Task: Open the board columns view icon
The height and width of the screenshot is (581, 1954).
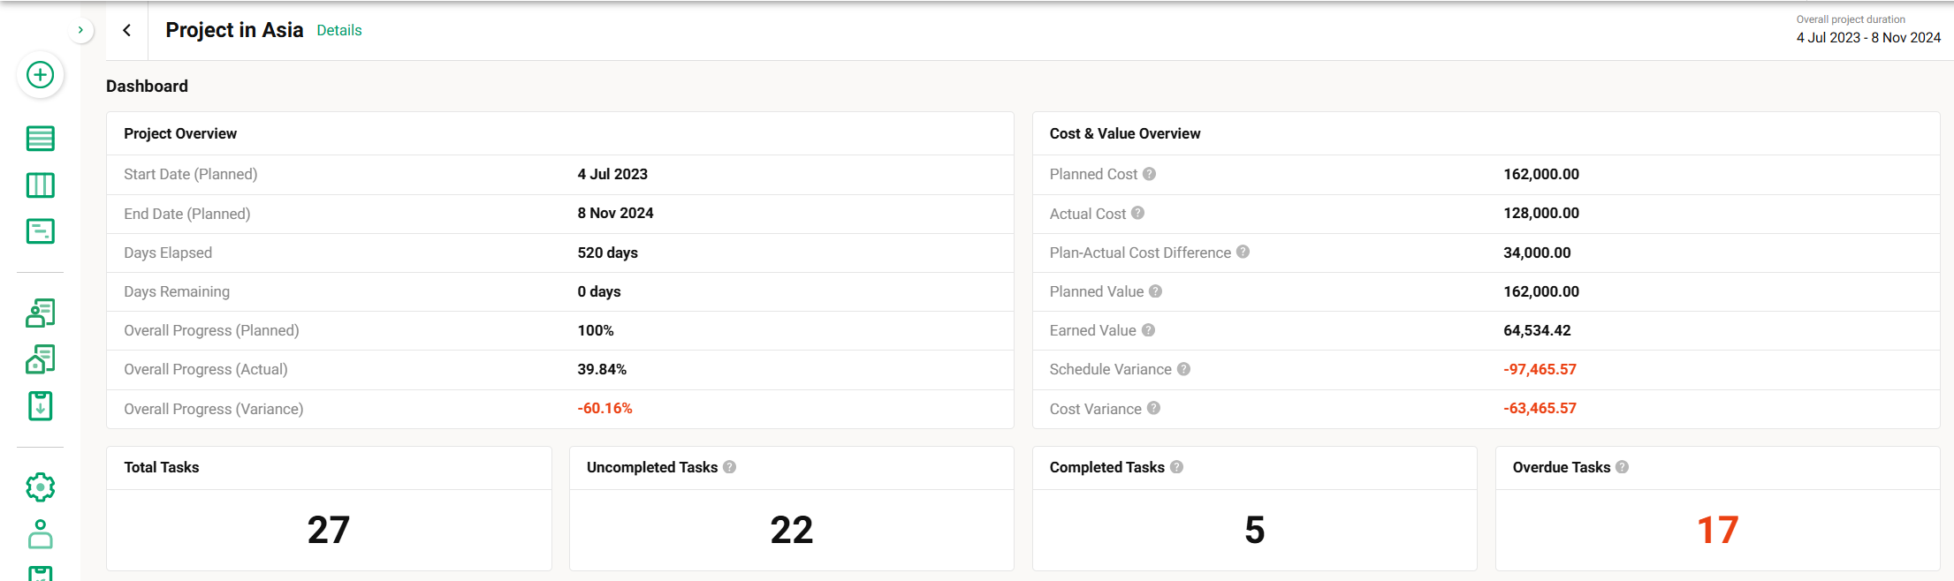Action: [x=40, y=185]
